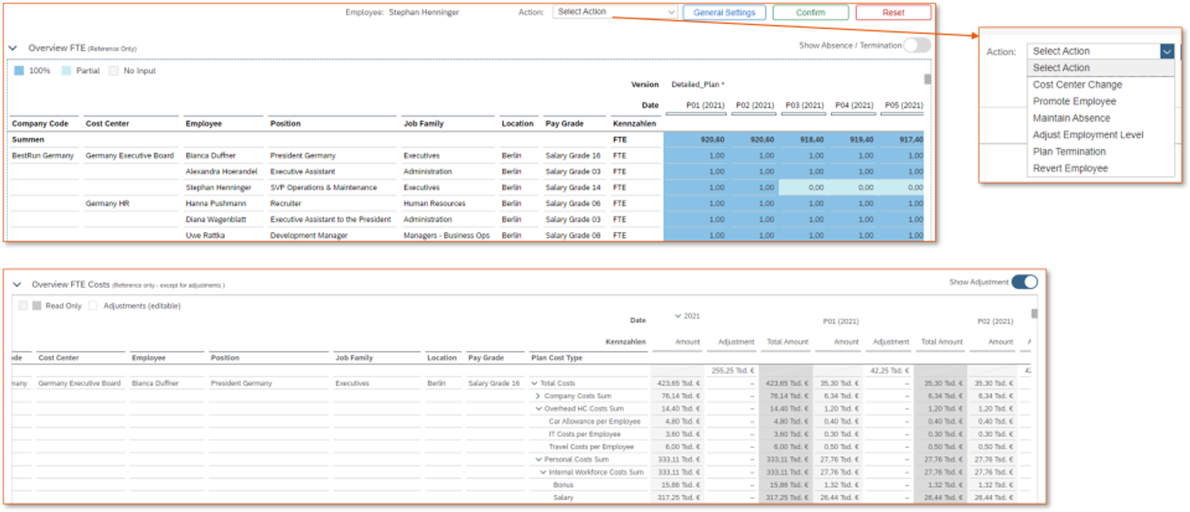Click the Partial legend color swatch
This screenshot has width=1190, height=512.
[x=66, y=71]
